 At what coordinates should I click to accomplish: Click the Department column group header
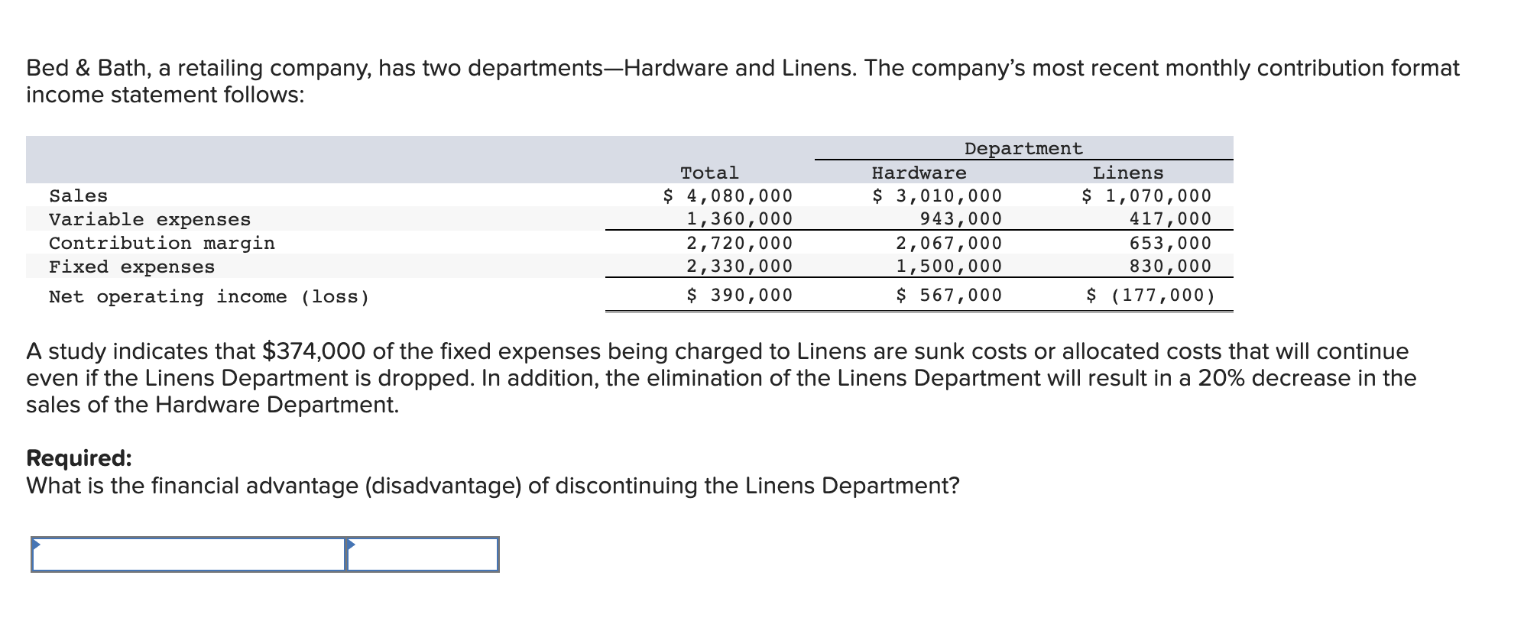[x=1023, y=148]
